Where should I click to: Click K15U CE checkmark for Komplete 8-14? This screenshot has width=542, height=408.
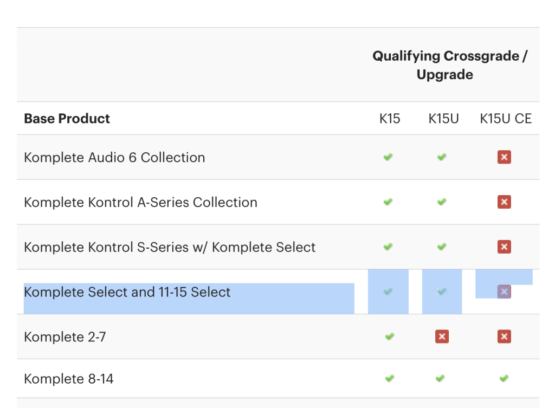click(504, 378)
